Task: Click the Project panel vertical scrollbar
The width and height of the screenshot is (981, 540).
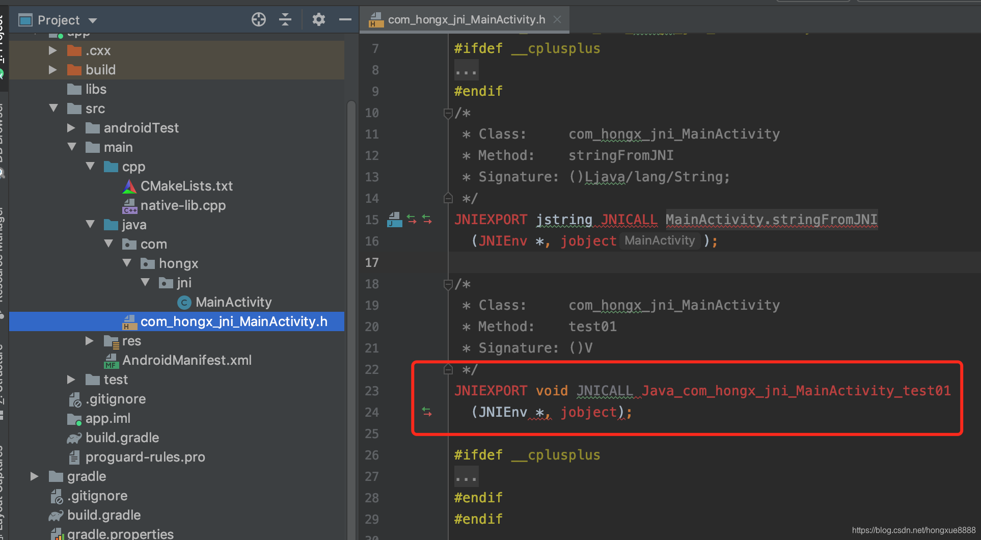Action: click(x=351, y=321)
